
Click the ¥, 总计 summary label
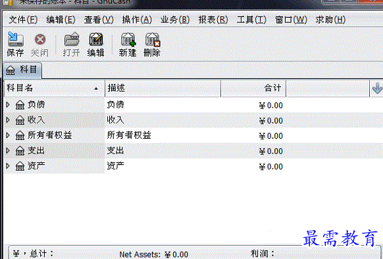33,254
